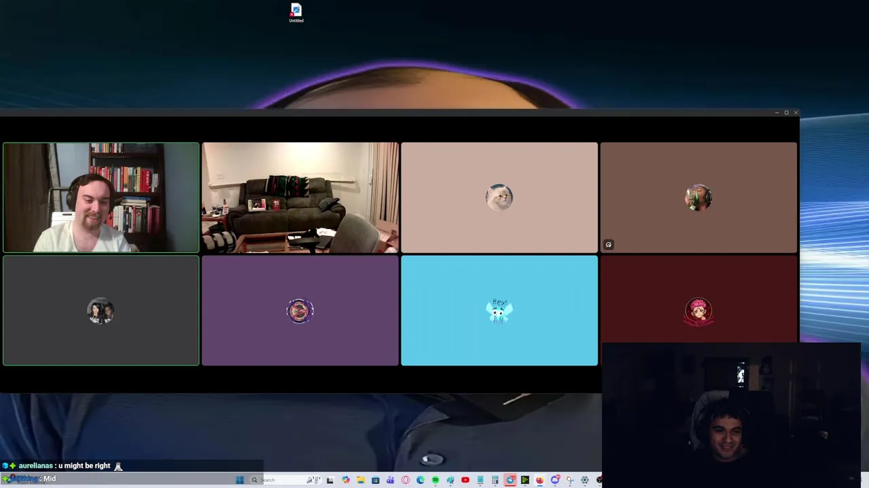Select the white cat avatar tile
Screen dimensions: 869x488
click(499, 197)
